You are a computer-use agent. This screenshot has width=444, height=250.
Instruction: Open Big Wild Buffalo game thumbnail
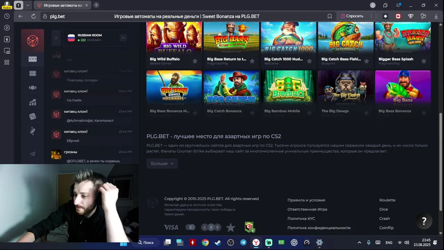click(x=174, y=37)
